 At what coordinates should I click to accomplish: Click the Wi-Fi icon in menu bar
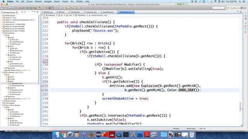coord(215,2)
